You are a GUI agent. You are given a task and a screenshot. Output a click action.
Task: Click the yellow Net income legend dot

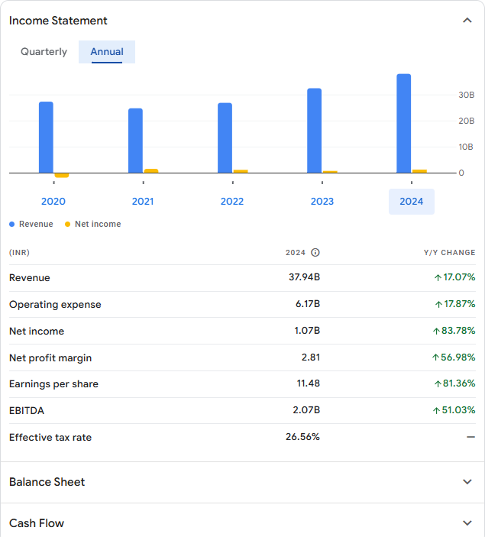67,225
